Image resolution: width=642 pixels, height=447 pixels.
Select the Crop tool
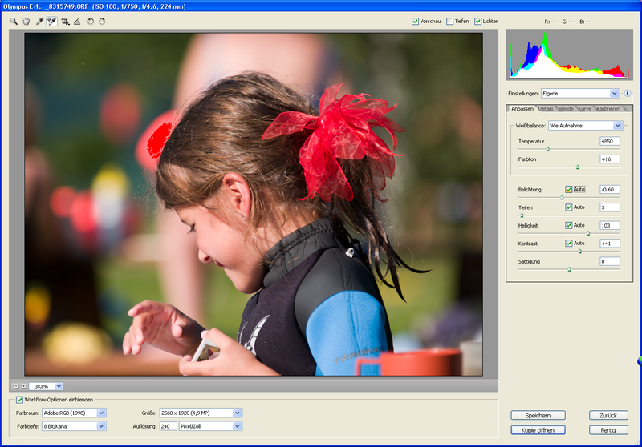[x=65, y=22]
